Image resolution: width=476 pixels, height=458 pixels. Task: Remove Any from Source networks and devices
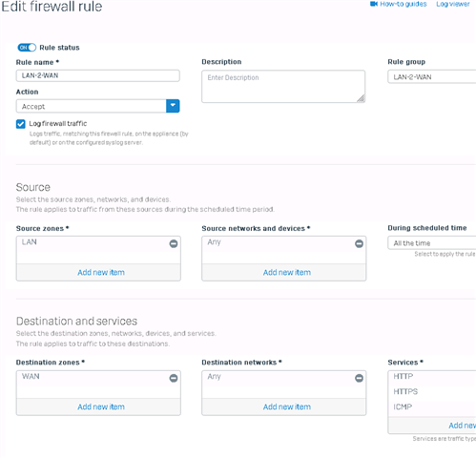359,243
